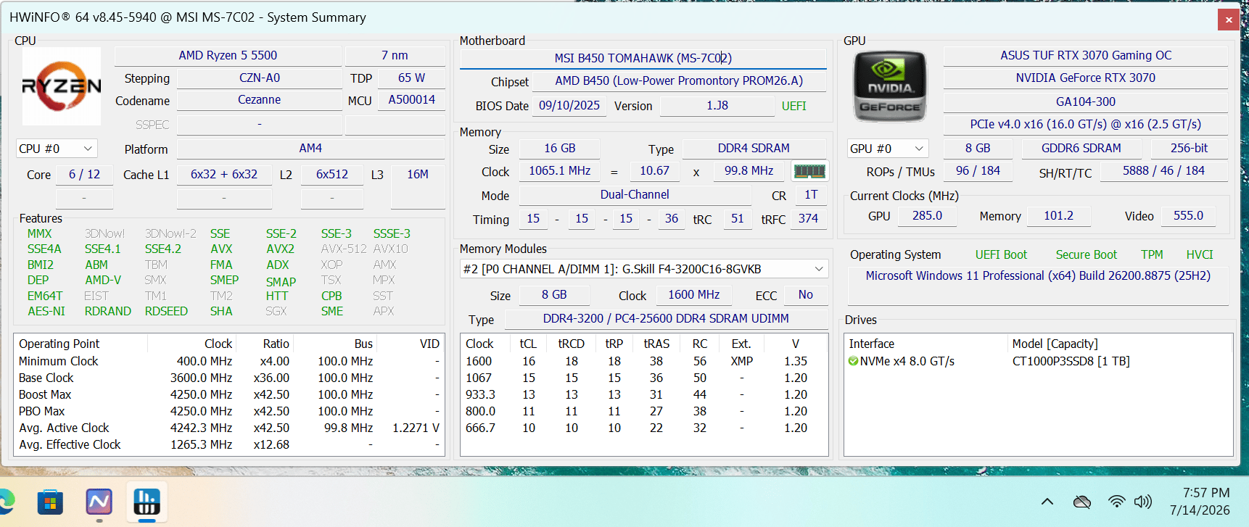The height and width of the screenshot is (527, 1249).
Task: Click the UEFI label beside BIOS version
Action: tap(794, 106)
